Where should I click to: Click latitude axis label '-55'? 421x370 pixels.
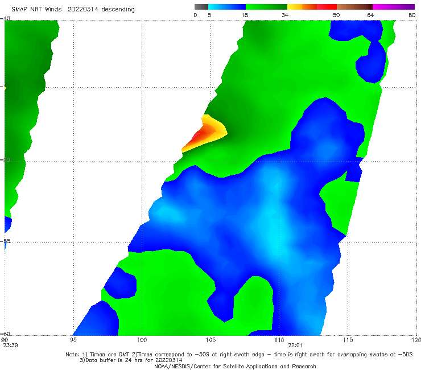(6, 241)
